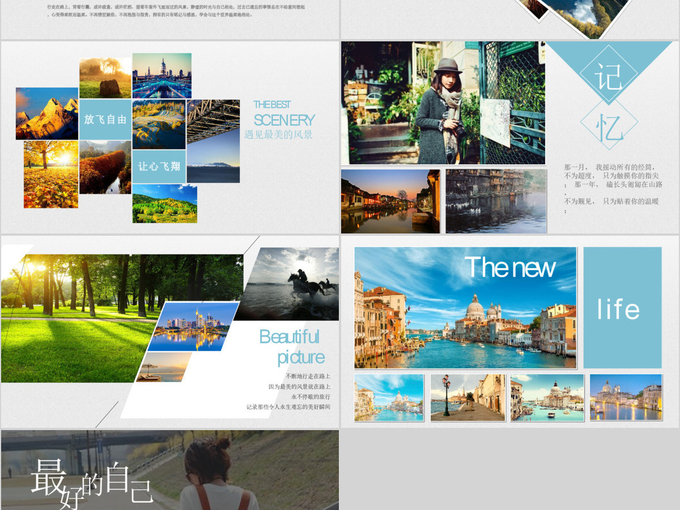This screenshot has height=510, width=680.
Task: Select the 'SCENERY' title text
Action: [284, 120]
